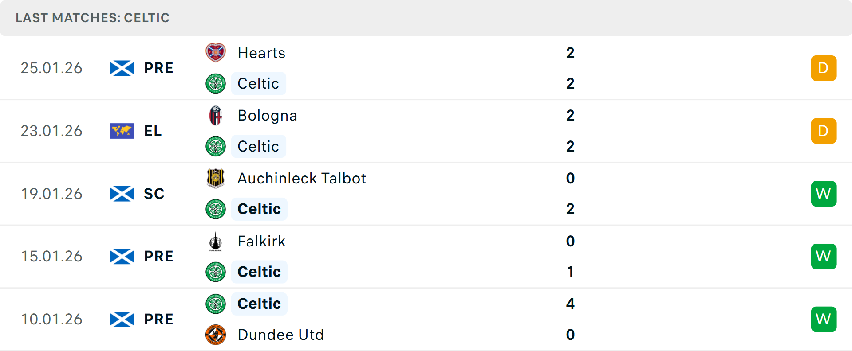Click the LAST MATCHES: CELTIC header

coord(92,18)
